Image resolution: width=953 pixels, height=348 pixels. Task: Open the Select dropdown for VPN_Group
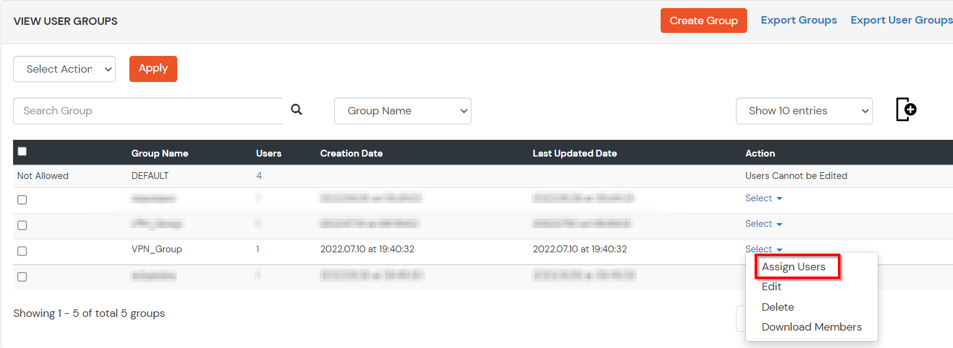coord(764,249)
